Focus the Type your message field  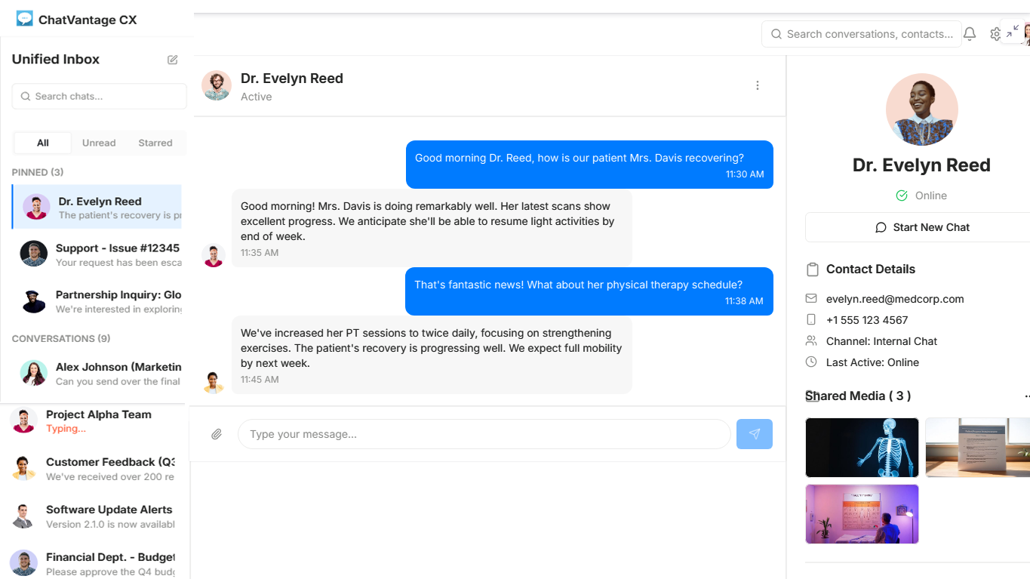click(x=484, y=434)
